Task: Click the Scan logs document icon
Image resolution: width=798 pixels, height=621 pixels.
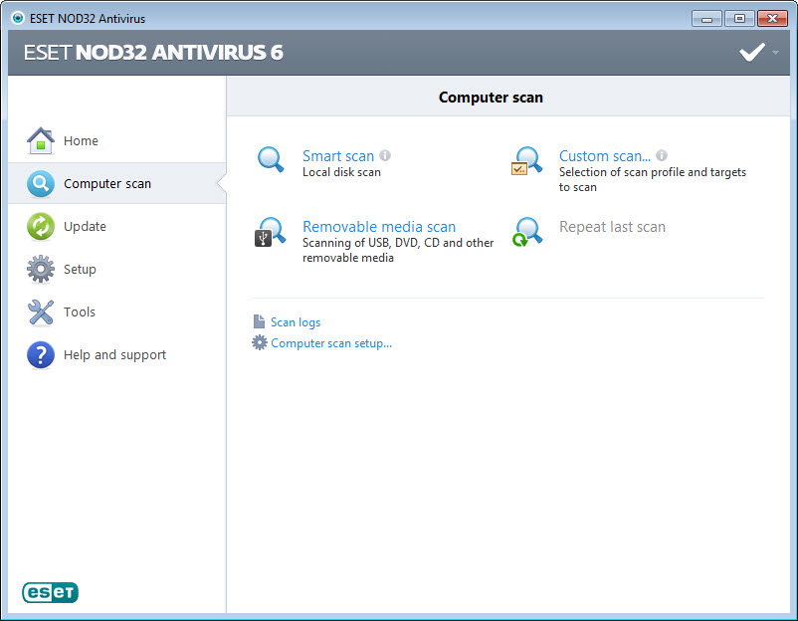Action: coord(259,321)
